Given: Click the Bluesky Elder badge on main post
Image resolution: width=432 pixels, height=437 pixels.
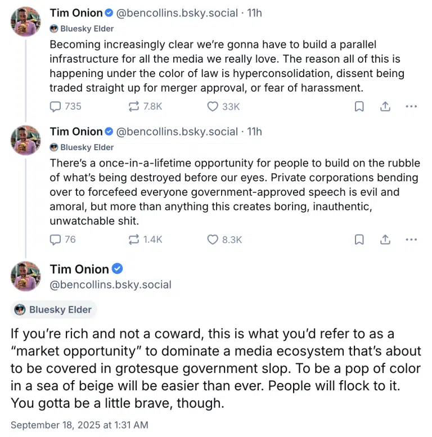Looking at the screenshot, I should 54,309.
